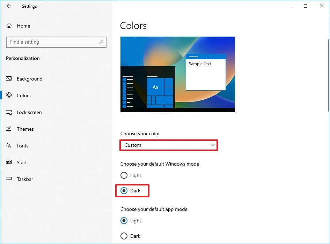Click the dropdown chevron next to Custom

click(212, 145)
